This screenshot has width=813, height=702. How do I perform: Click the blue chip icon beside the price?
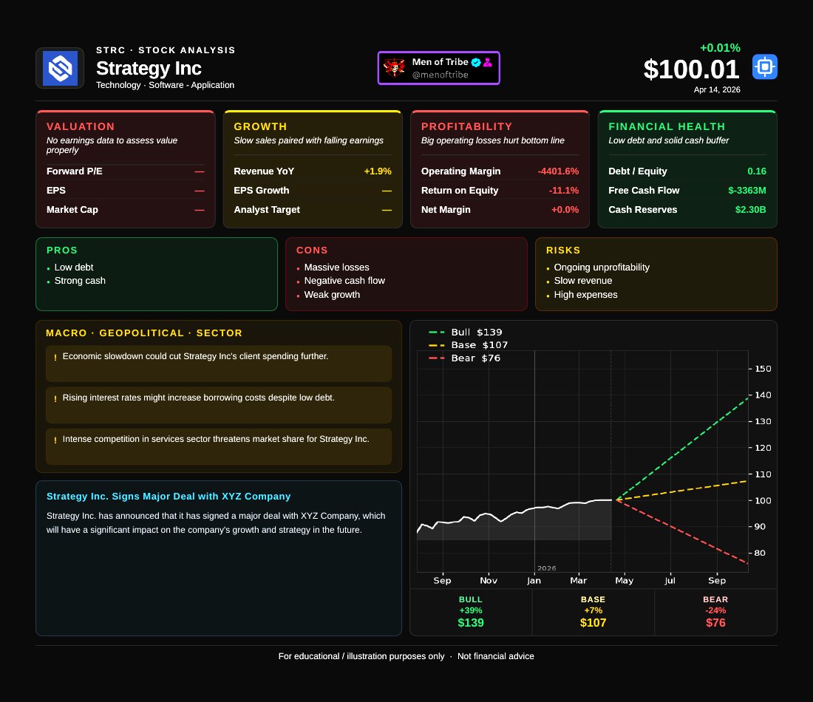coord(765,67)
